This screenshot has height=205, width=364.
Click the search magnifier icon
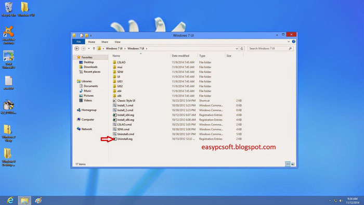(x=290, y=48)
